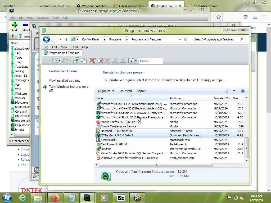Click the Action Center flag icon in the tray
The image size is (271, 203).
(229, 198)
